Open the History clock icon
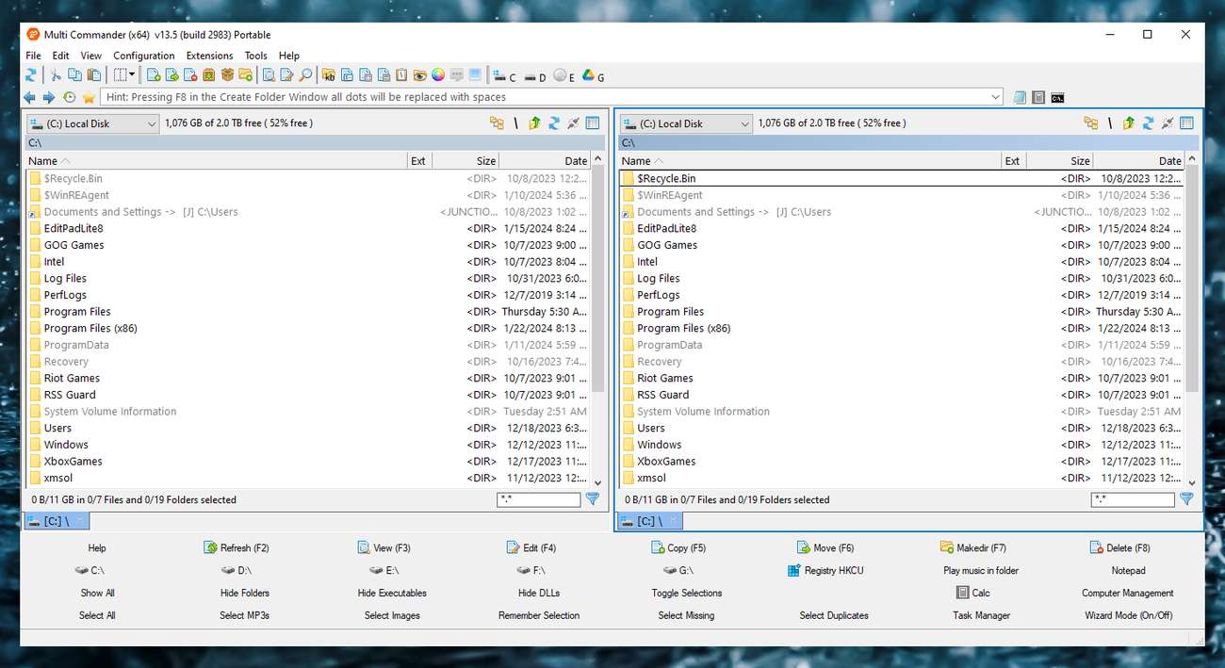The width and height of the screenshot is (1225, 668). [x=69, y=97]
